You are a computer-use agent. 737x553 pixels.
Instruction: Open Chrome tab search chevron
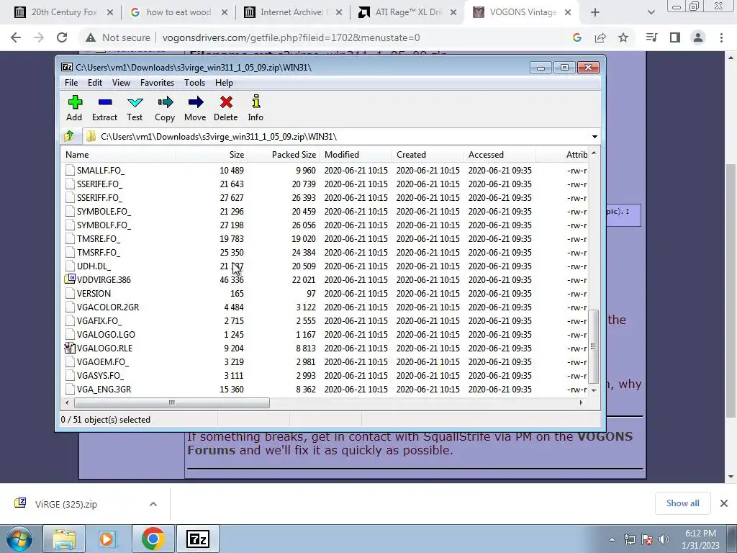[651, 12]
